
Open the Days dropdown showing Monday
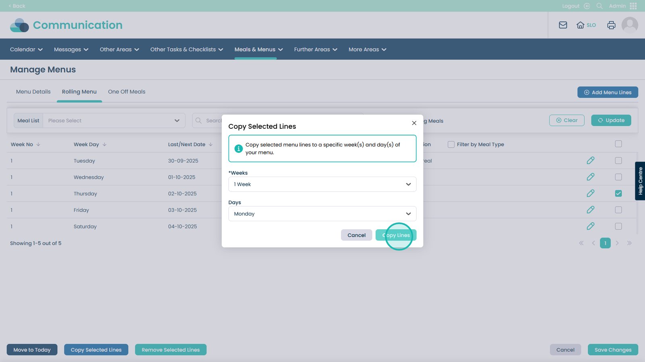pos(322,214)
